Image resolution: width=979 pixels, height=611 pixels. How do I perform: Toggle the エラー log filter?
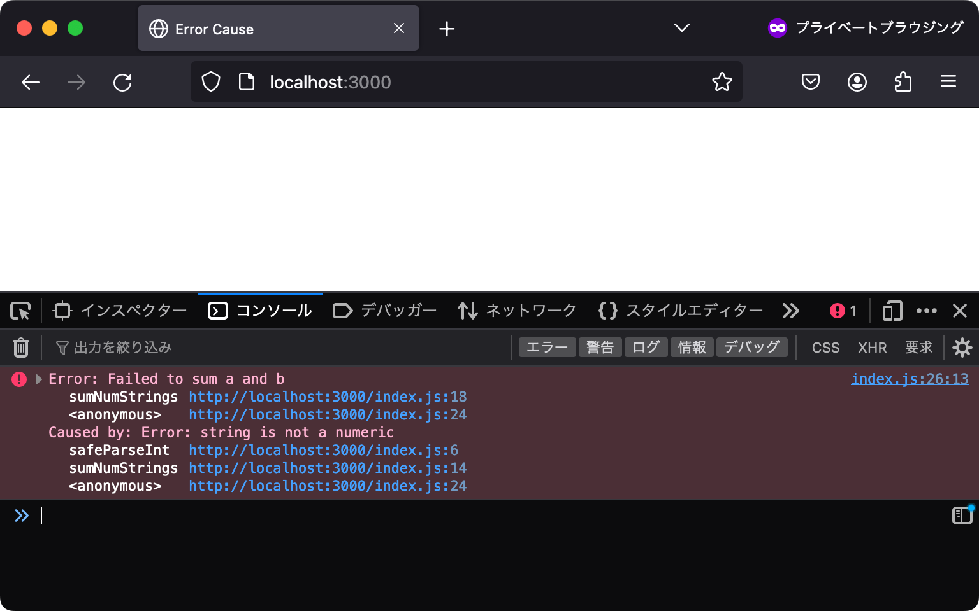tap(546, 347)
